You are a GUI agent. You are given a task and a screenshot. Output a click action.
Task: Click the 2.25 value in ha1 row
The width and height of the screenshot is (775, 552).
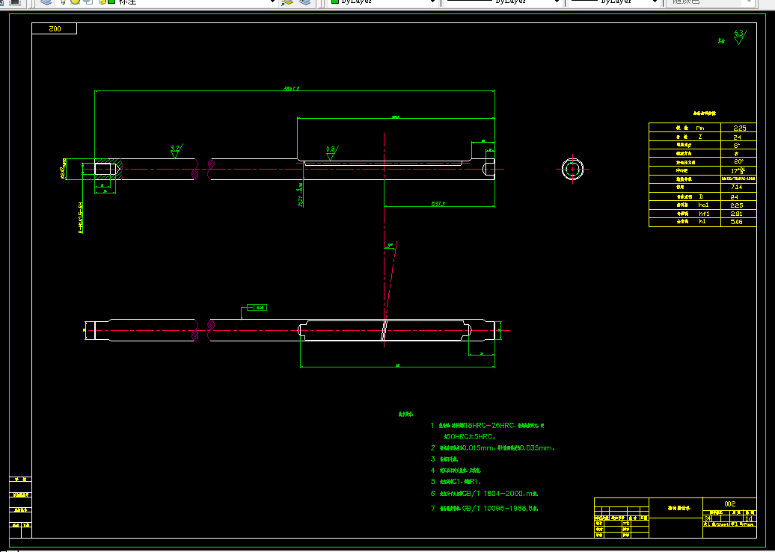coord(736,205)
